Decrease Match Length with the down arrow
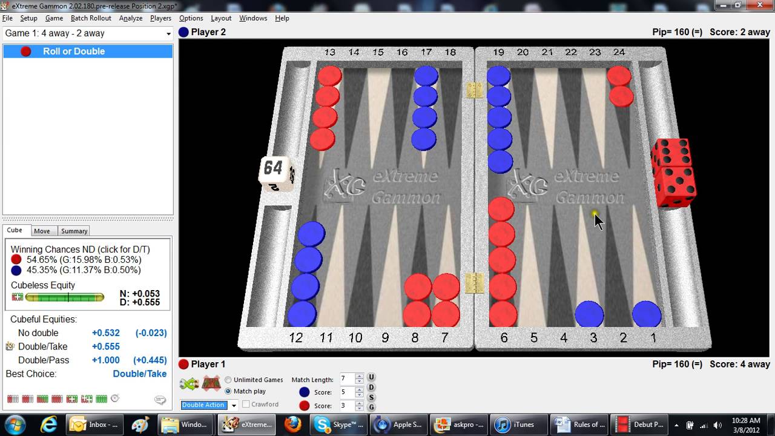 pos(359,381)
